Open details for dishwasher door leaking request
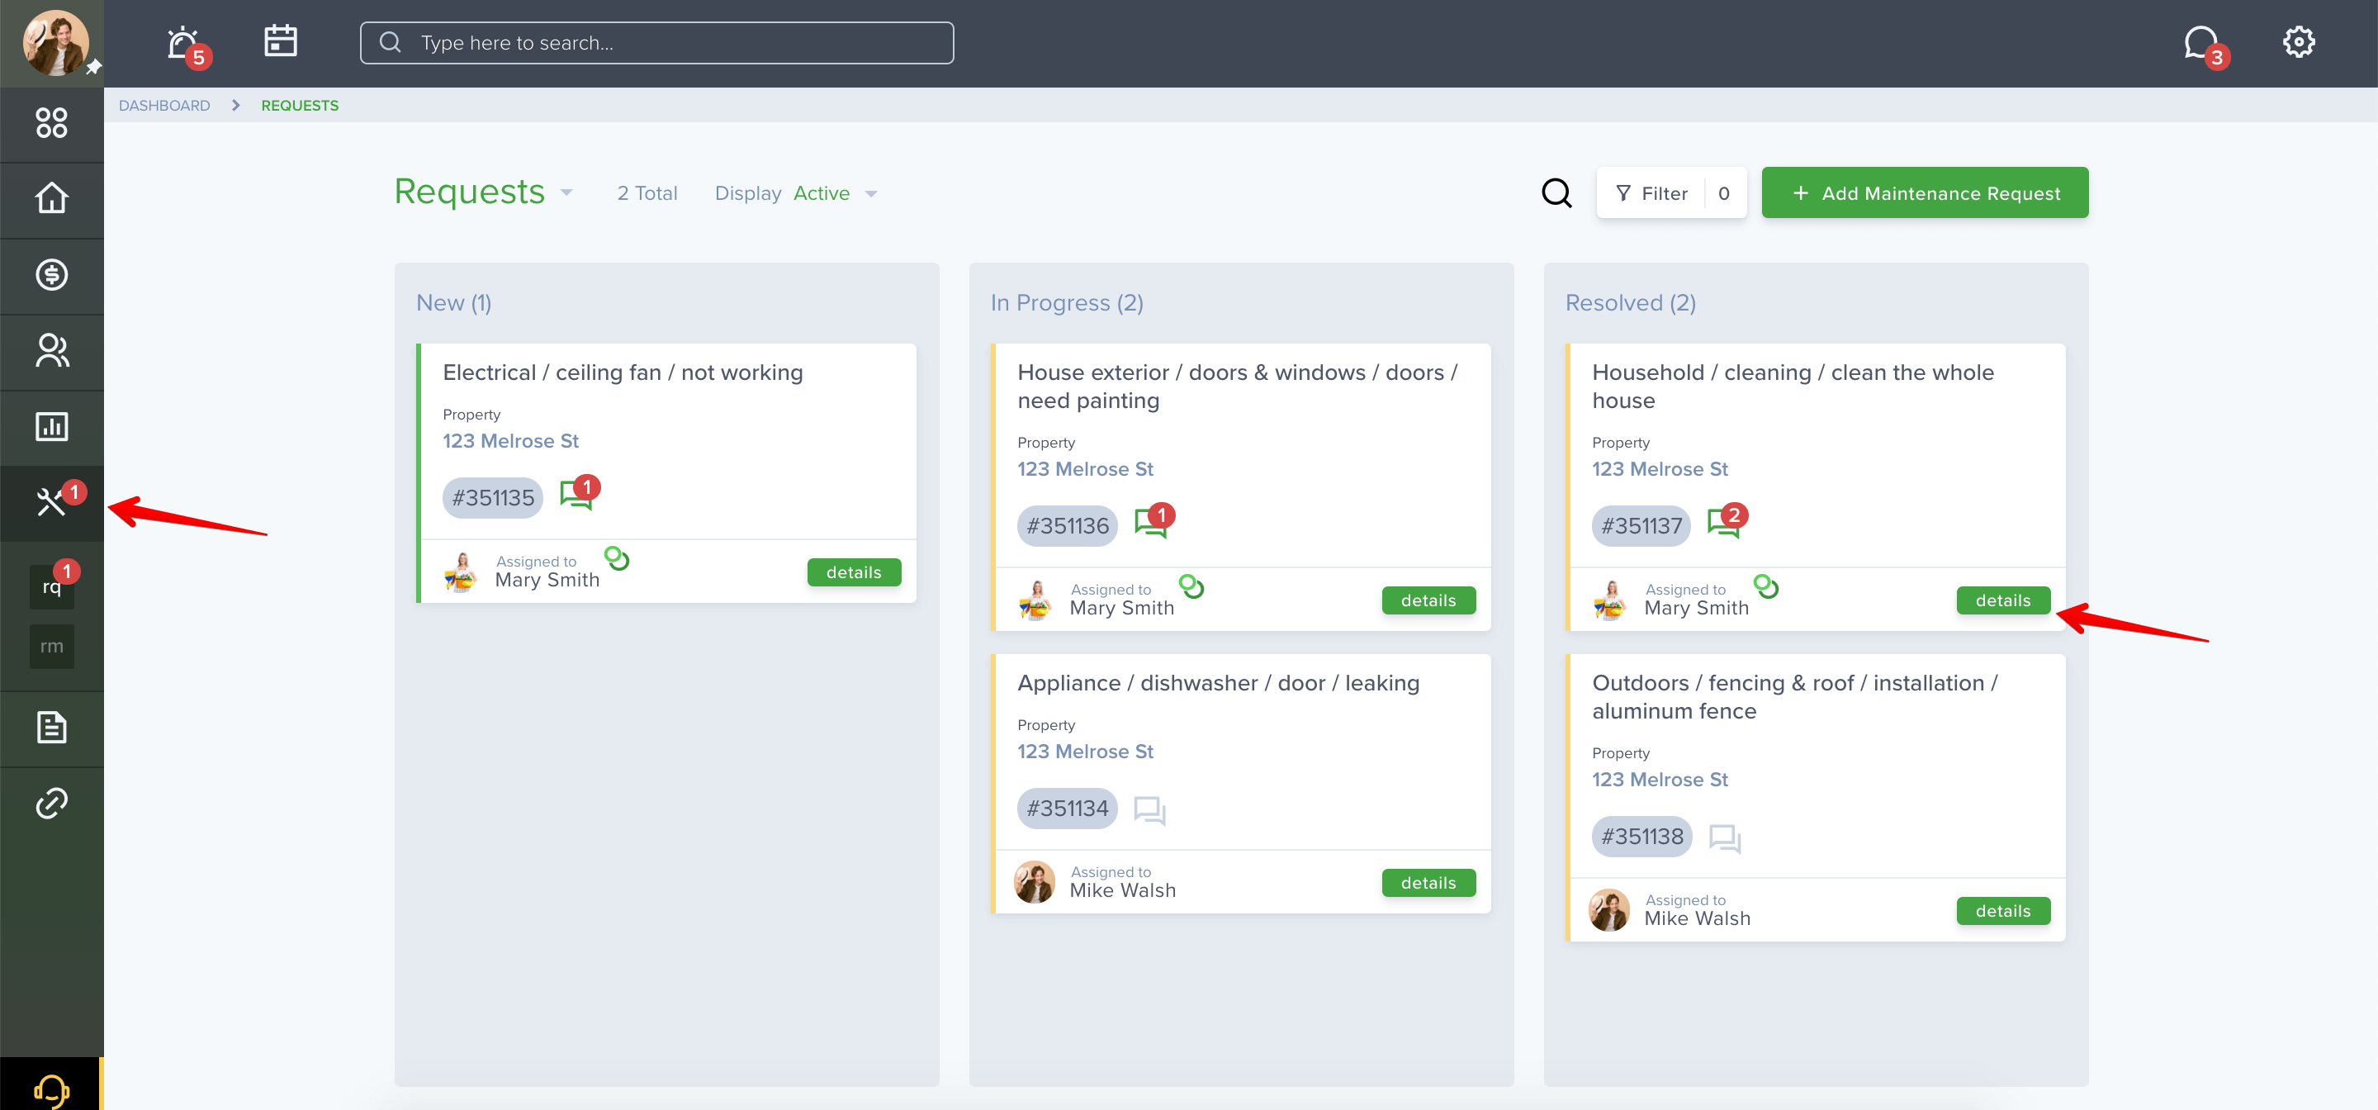2378x1110 pixels. [1428, 883]
